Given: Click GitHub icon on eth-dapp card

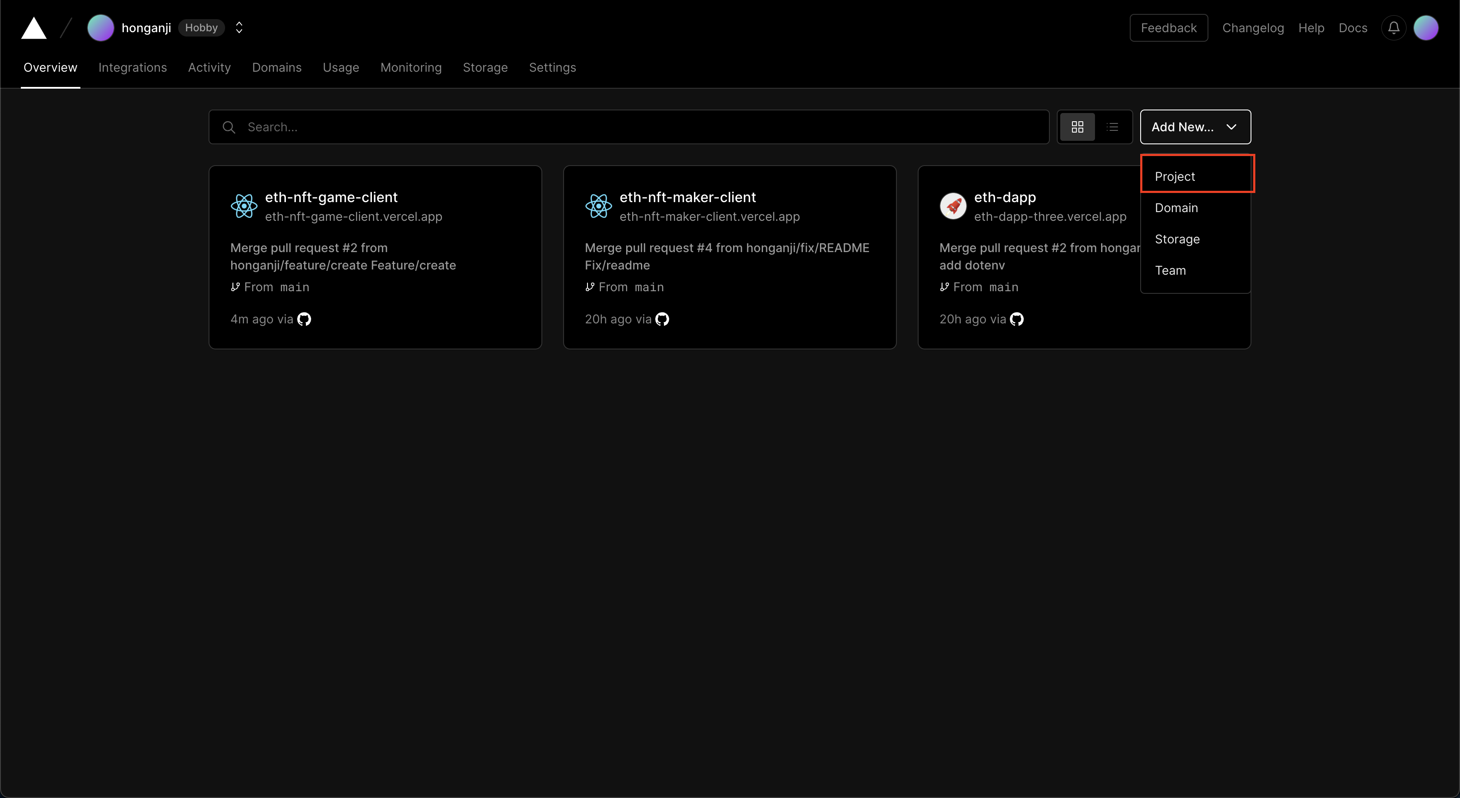Looking at the screenshot, I should pos(1017,319).
